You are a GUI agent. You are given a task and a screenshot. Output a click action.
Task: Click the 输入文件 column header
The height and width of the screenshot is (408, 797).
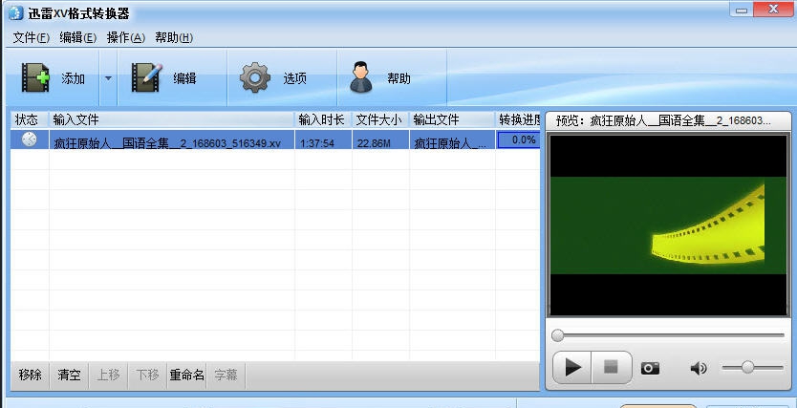[172, 119]
